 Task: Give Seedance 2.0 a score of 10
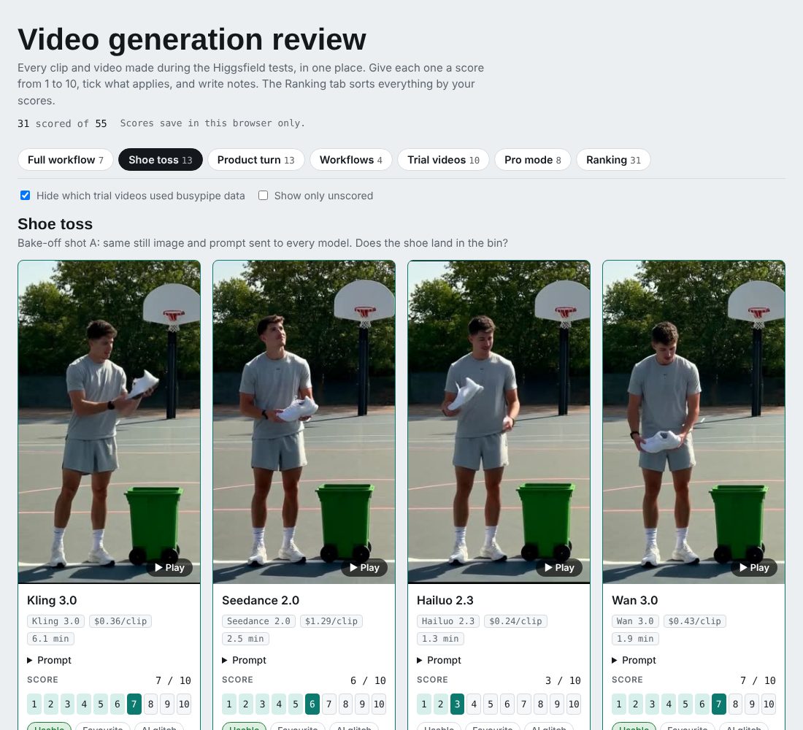click(x=379, y=704)
